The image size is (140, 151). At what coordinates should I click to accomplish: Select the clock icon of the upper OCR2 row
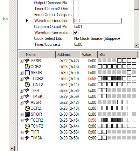(27, 67)
